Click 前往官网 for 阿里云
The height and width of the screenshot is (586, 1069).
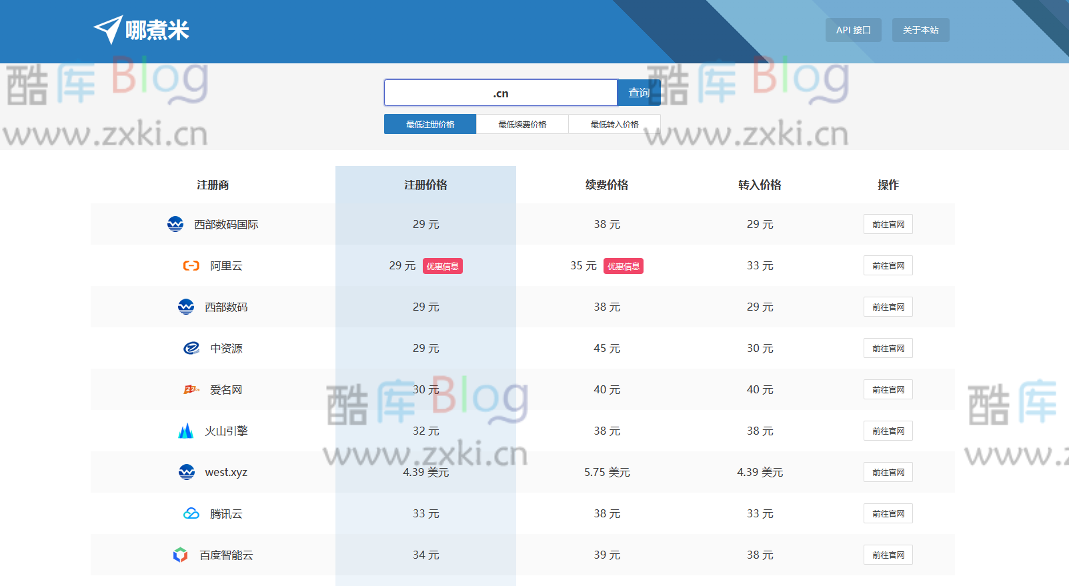coord(888,265)
